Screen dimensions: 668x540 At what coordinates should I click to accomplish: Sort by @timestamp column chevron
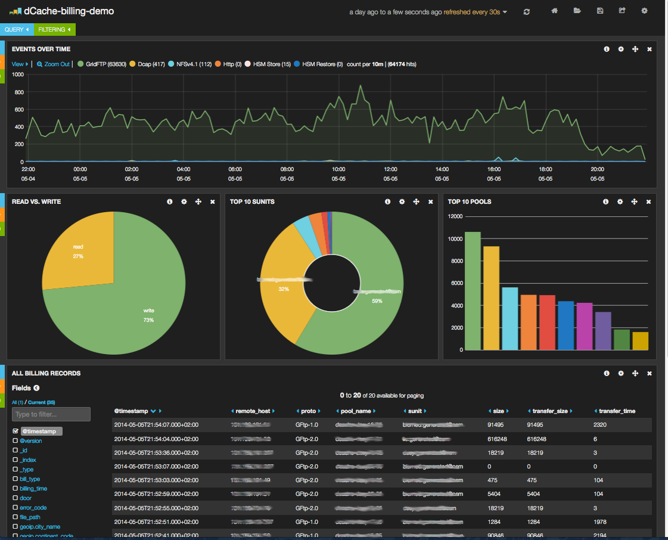(153, 411)
